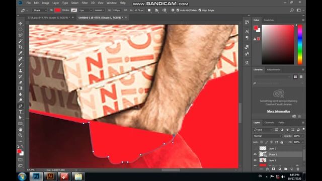Toggle visibility eye of Layer 1
Viewport: 322px width, 181px height.
click(255, 160)
